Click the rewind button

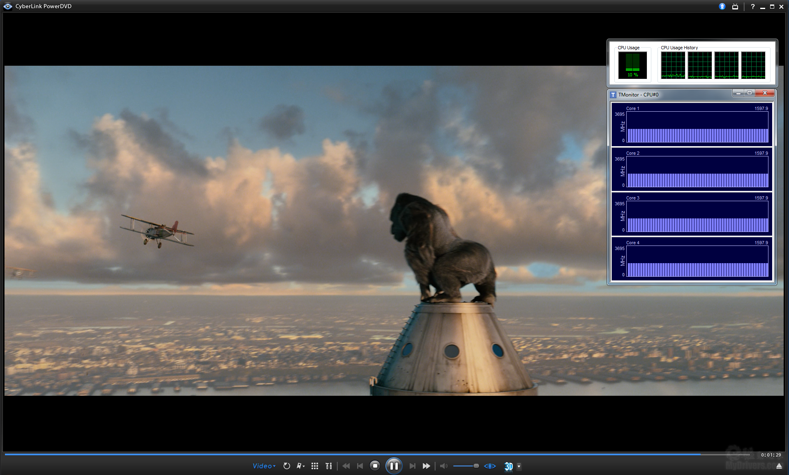[346, 466]
